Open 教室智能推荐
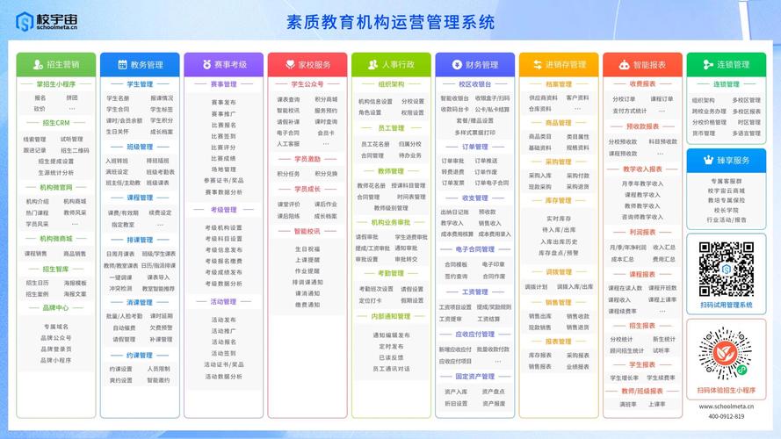Image resolution: width=781 pixels, height=439 pixels. [158, 289]
